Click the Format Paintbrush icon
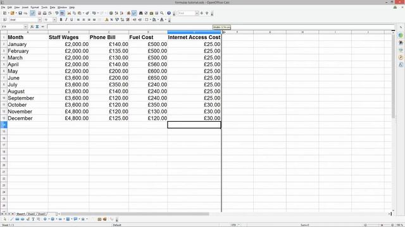 [x=87, y=13]
